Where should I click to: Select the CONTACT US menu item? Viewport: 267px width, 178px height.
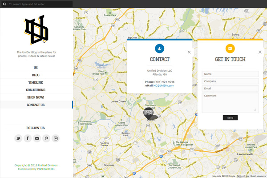point(36,105)
